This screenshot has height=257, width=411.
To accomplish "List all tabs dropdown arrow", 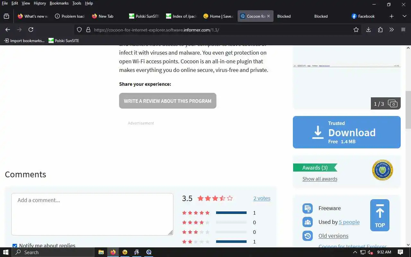I will tap(405, 16).
